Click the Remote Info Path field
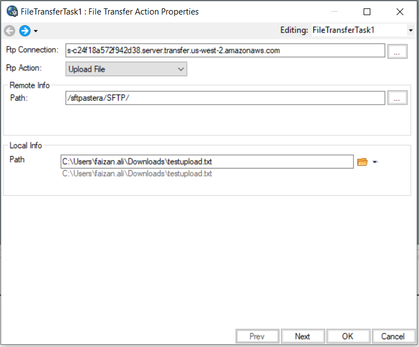This screenshot has height=347, width=419. 225,98
